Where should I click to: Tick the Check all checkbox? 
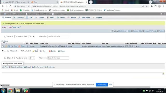[x=8, y=51]
